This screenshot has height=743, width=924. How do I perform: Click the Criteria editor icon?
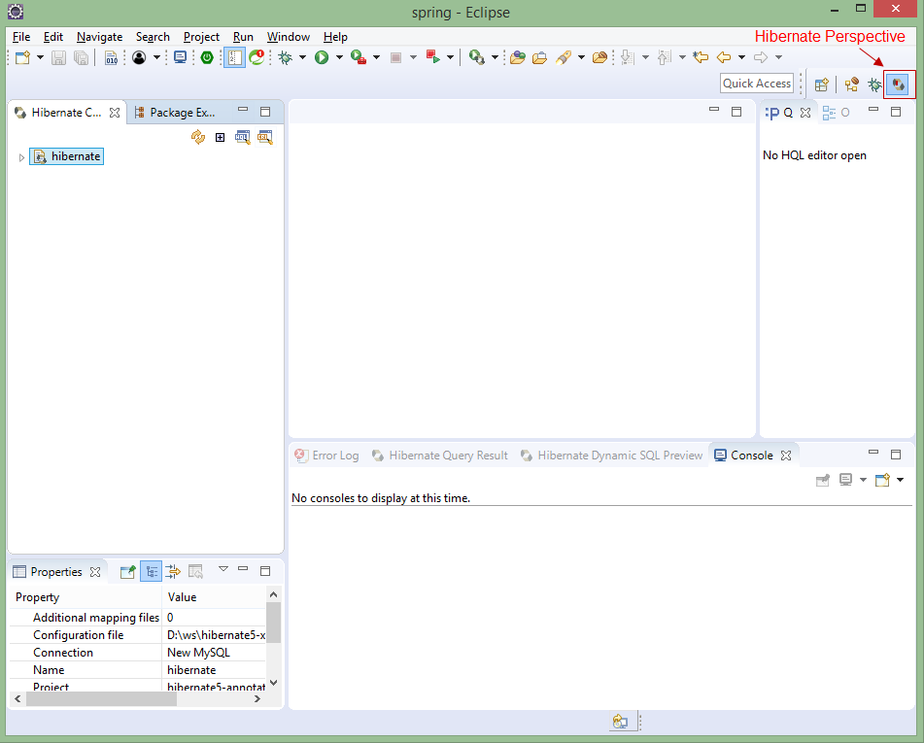click(x=265, y=137)
